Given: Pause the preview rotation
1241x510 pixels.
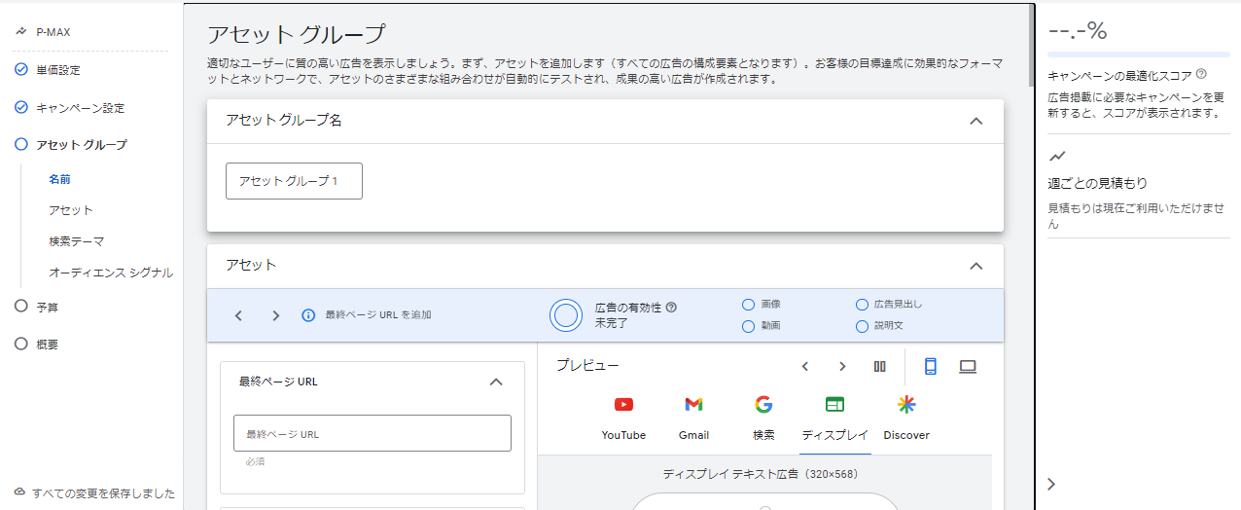Looking at the screenshot, I should coord(880,367).
